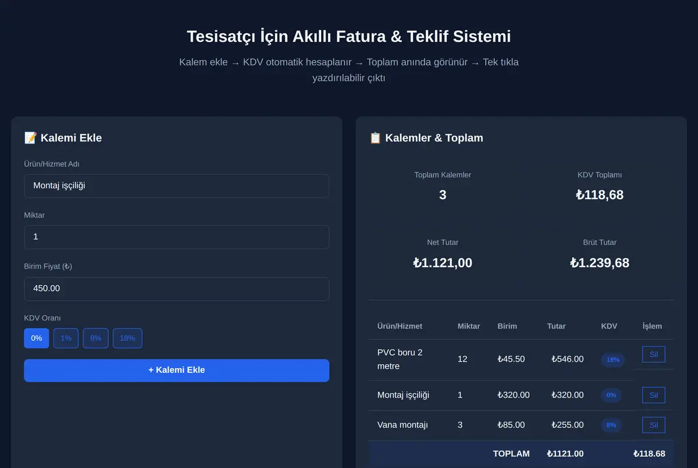Image resolution: width=698 pixels, height=468 pixels.
Task: Click the 0% badge in Montaj işçiliği row
Action: [x=611, y=395]
